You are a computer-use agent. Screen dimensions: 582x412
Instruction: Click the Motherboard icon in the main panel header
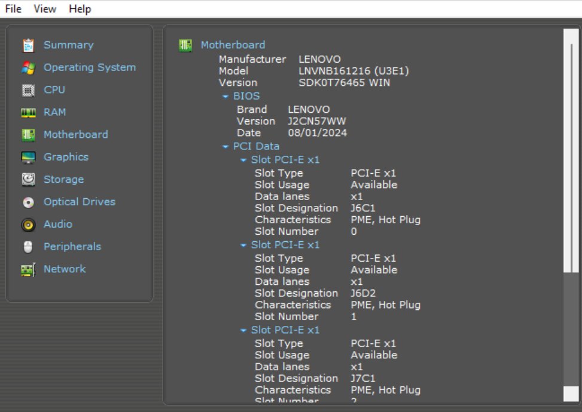point(185,45)
